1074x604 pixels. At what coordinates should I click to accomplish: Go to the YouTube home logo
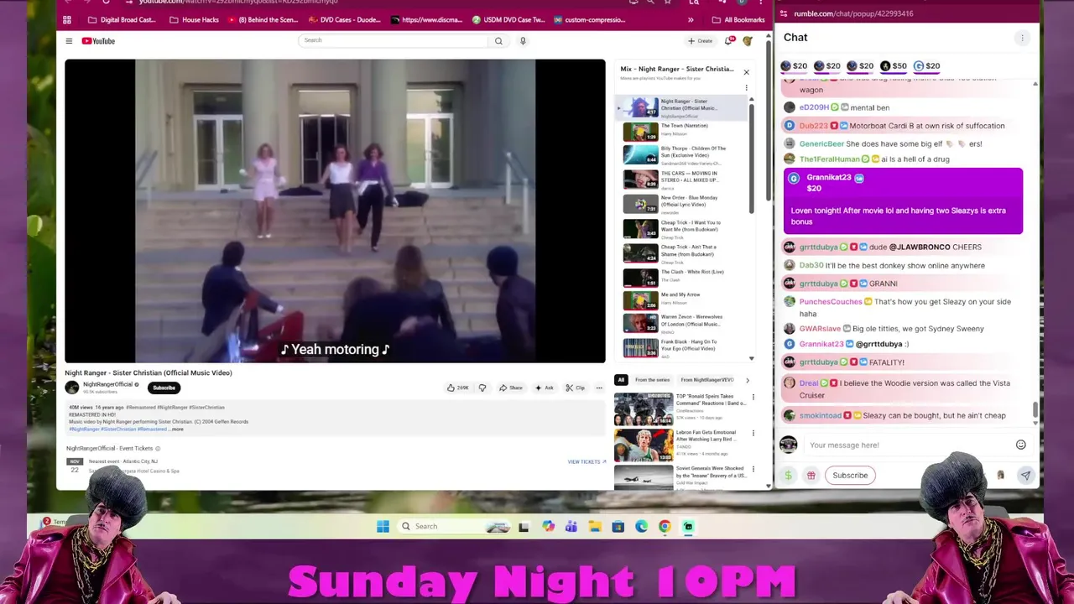pos(98,40)
